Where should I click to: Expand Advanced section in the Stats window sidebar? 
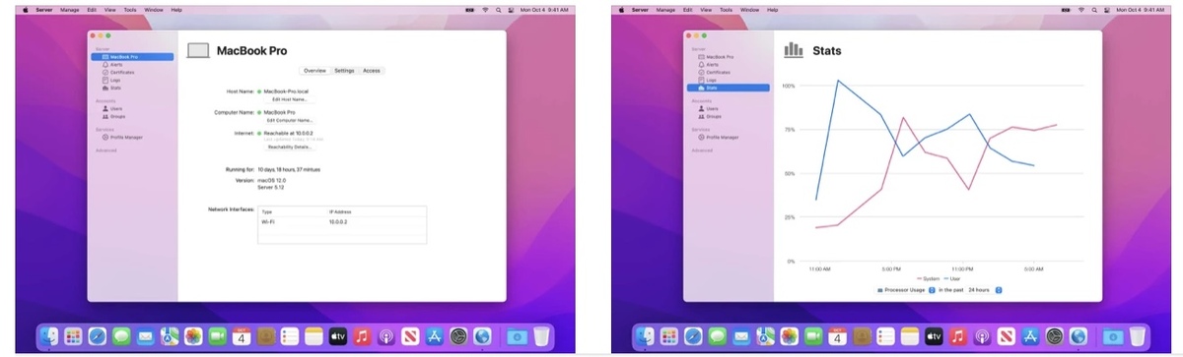(x=702, y=150)
